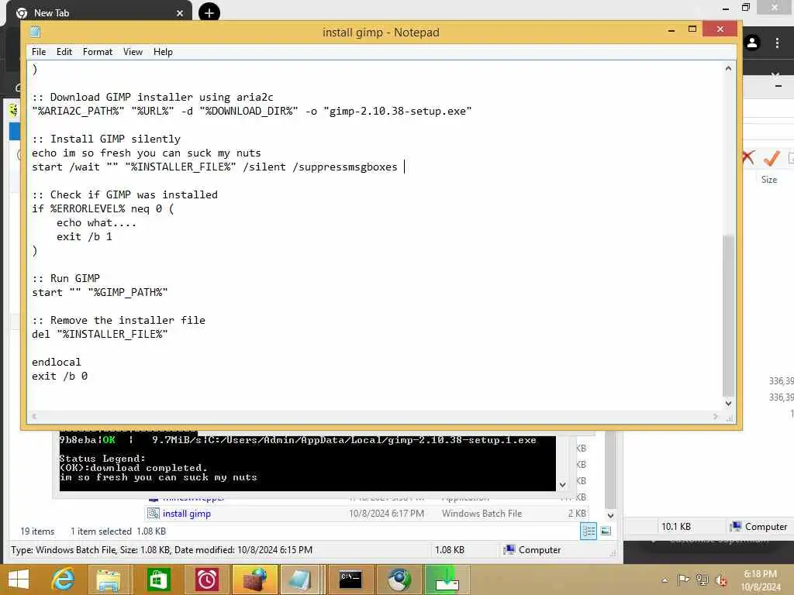Switch to the Chromium browser taskbar icon

(399, 580)
